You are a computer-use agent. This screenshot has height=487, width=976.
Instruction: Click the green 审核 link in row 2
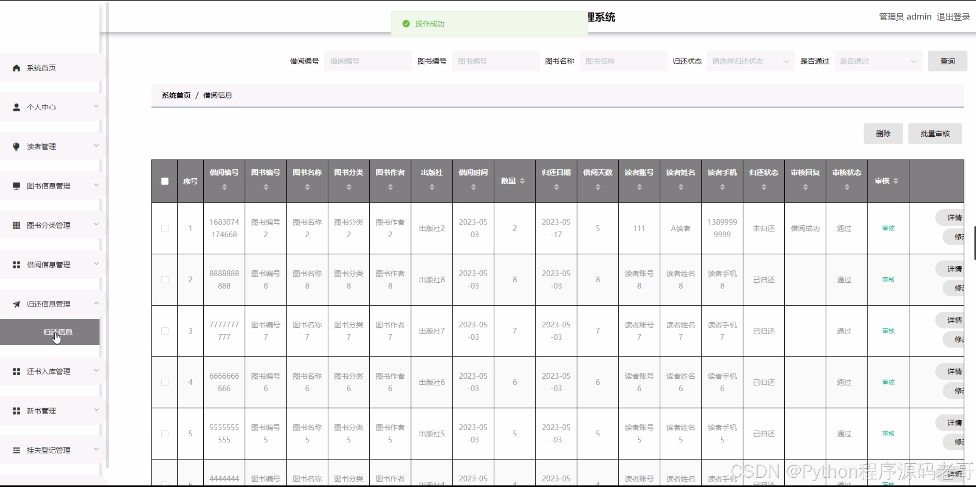tap(888, 280)
